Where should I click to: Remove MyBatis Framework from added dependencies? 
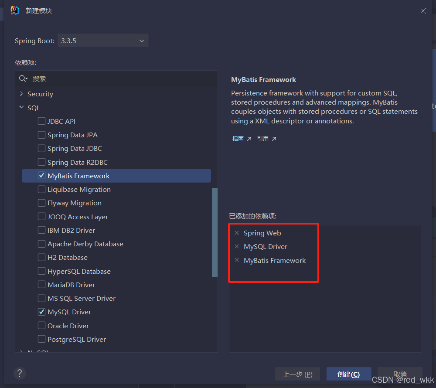pos(237,260)
